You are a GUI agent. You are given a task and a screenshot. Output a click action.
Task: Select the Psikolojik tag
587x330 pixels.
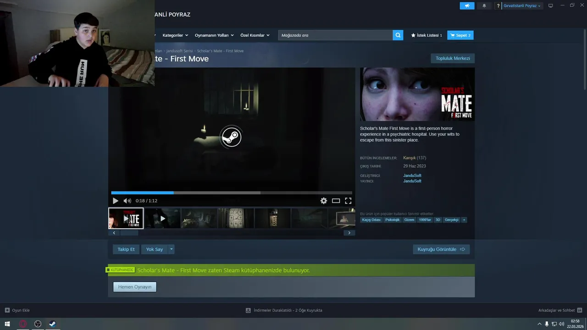[x=392, y=220]
